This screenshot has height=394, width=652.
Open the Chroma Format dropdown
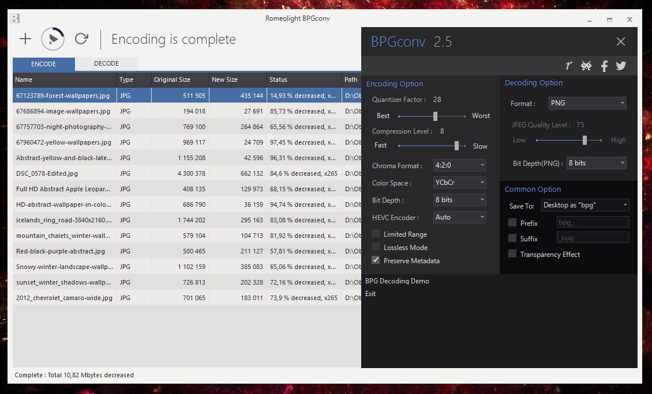pyautogui.click(x=459, y=165)
